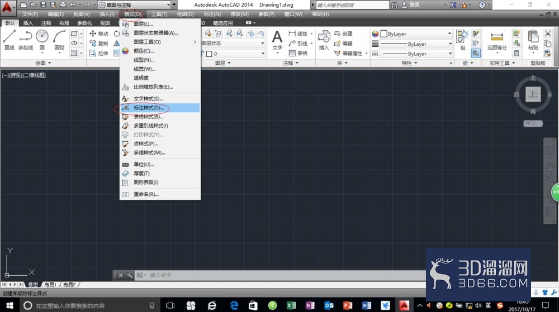Image resolution: width=559 pixels, height=312 pixels.
Task: Click the Leader (引线) tool
Action: tap(298, 44)
